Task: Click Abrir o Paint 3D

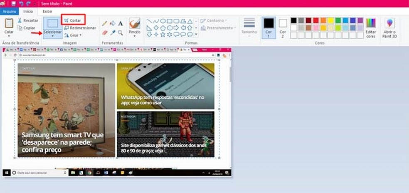Action: pos(390,28)
